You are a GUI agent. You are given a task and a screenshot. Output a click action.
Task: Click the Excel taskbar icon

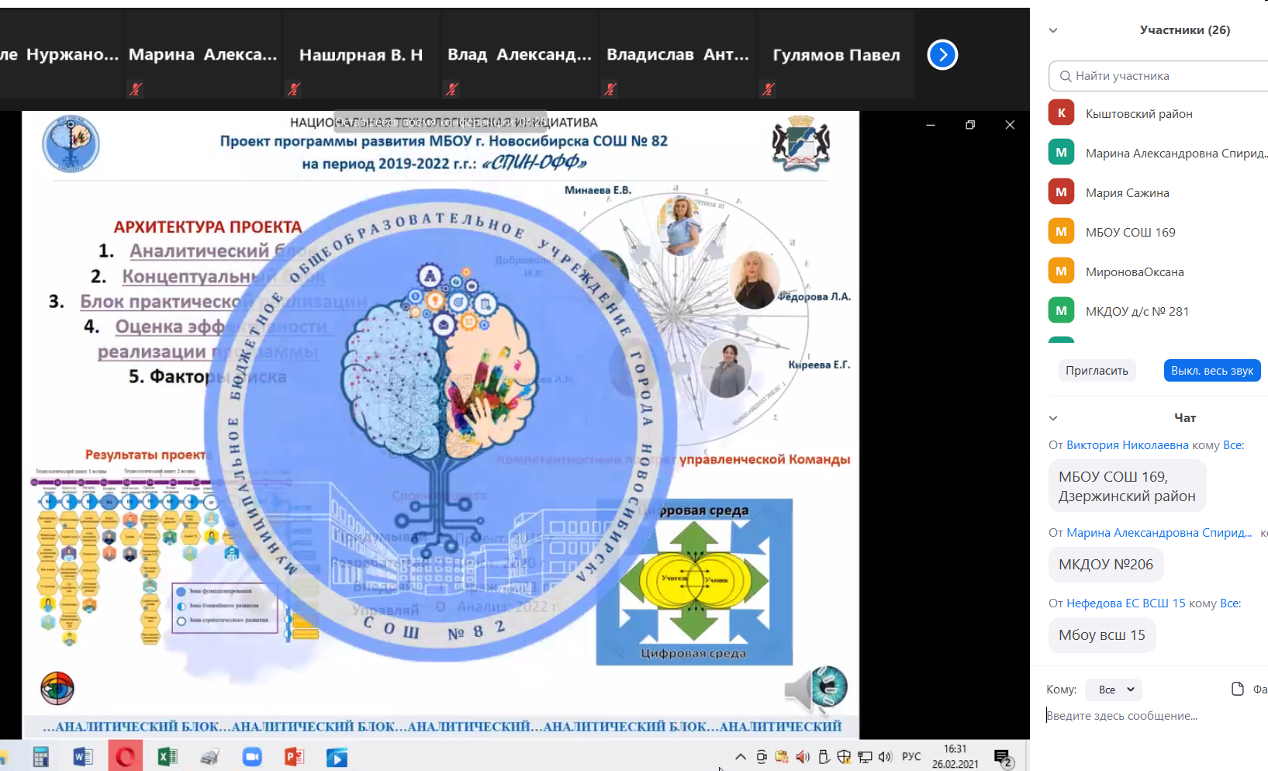point(168,757)
